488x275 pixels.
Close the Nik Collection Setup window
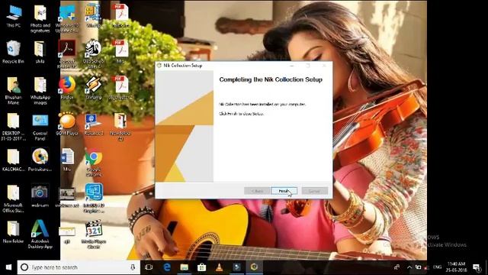[x=324, y=66]
